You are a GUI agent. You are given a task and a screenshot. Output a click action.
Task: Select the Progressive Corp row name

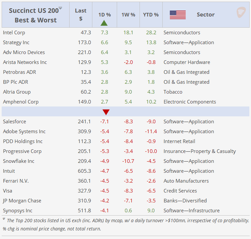[x=22, y=151]
